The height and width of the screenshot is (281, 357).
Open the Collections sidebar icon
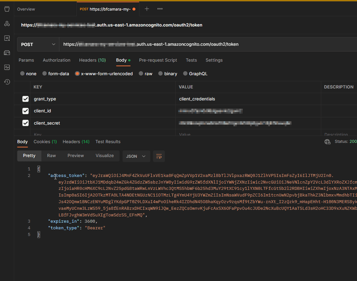pyautogui.click(x=7, y=9)
